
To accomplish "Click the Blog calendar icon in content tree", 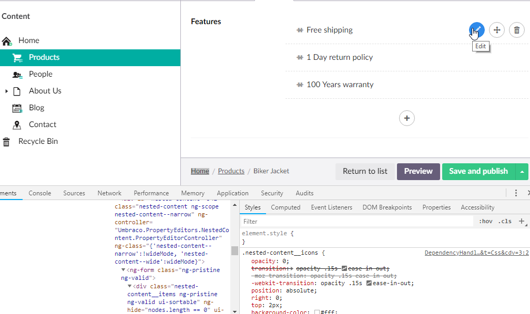I will 17,108.
